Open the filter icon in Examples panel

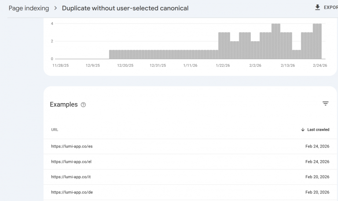[325, 104]
